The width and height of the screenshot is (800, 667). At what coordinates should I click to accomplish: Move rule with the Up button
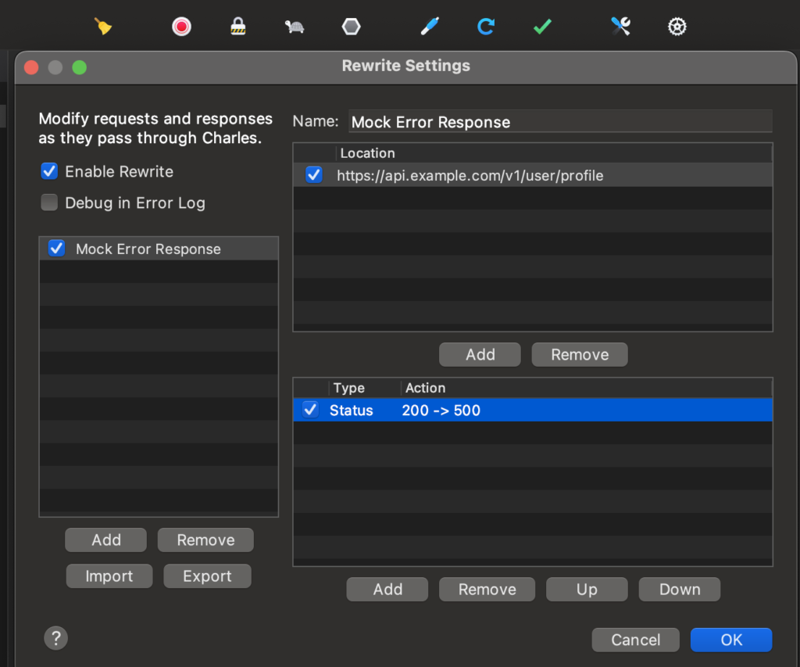[587, 590]
